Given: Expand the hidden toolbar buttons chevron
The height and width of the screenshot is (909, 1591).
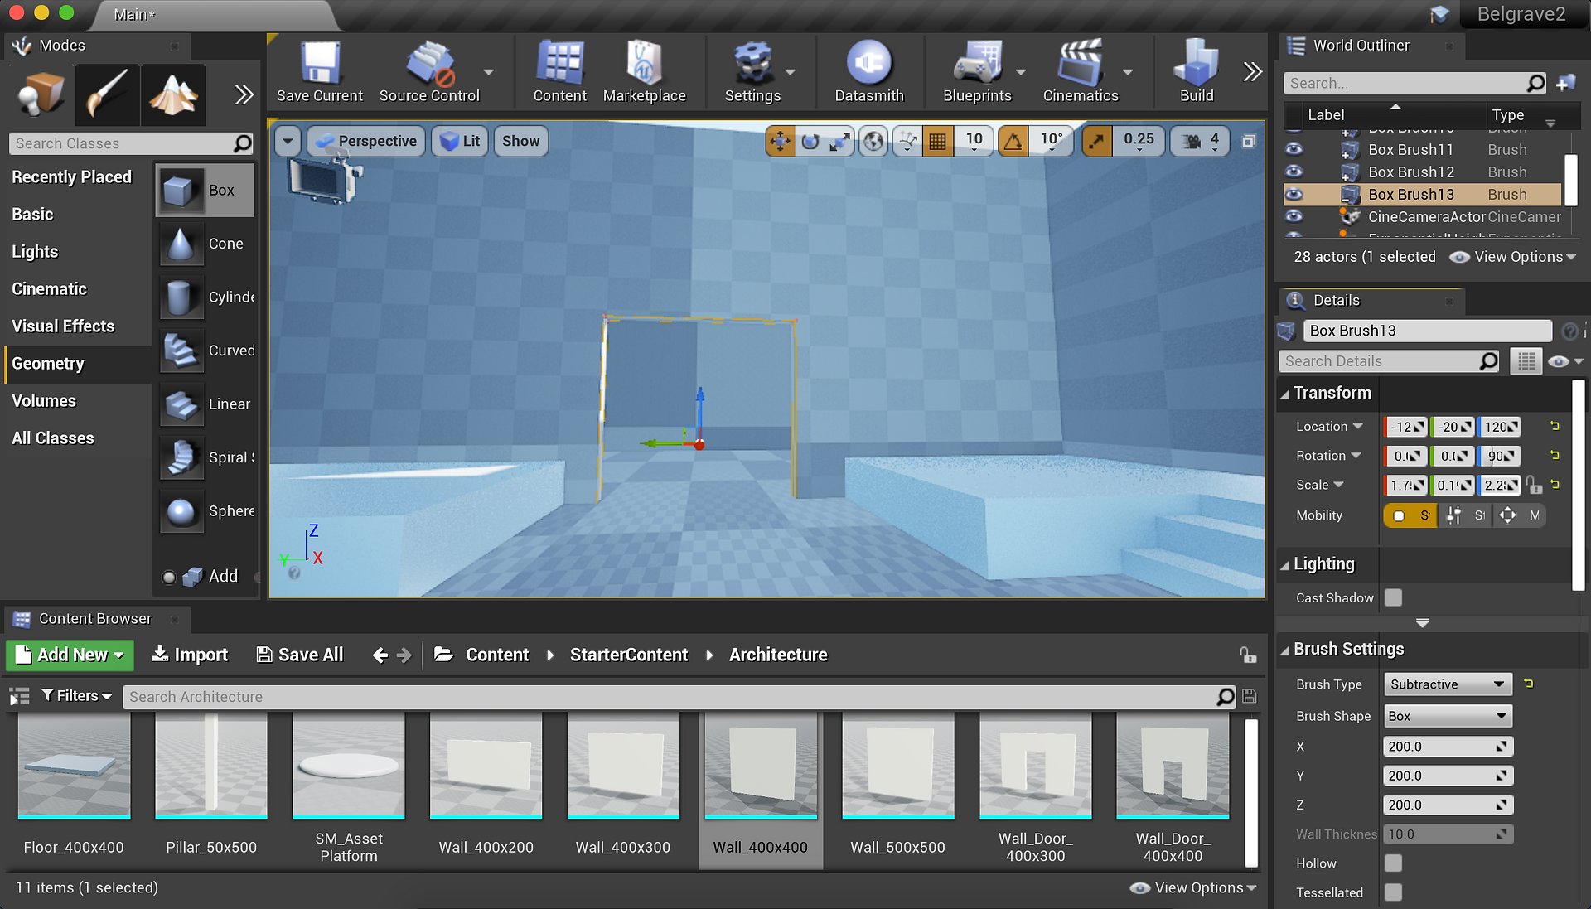Looking at the screenshot, I should [x=1252, y=72].
